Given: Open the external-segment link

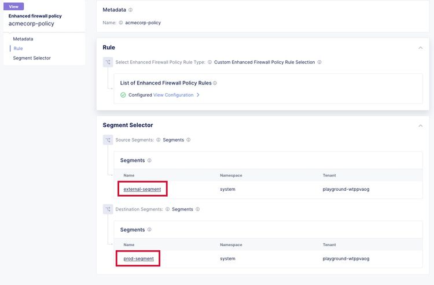Looking at the screenshot, I should point(142,189).
